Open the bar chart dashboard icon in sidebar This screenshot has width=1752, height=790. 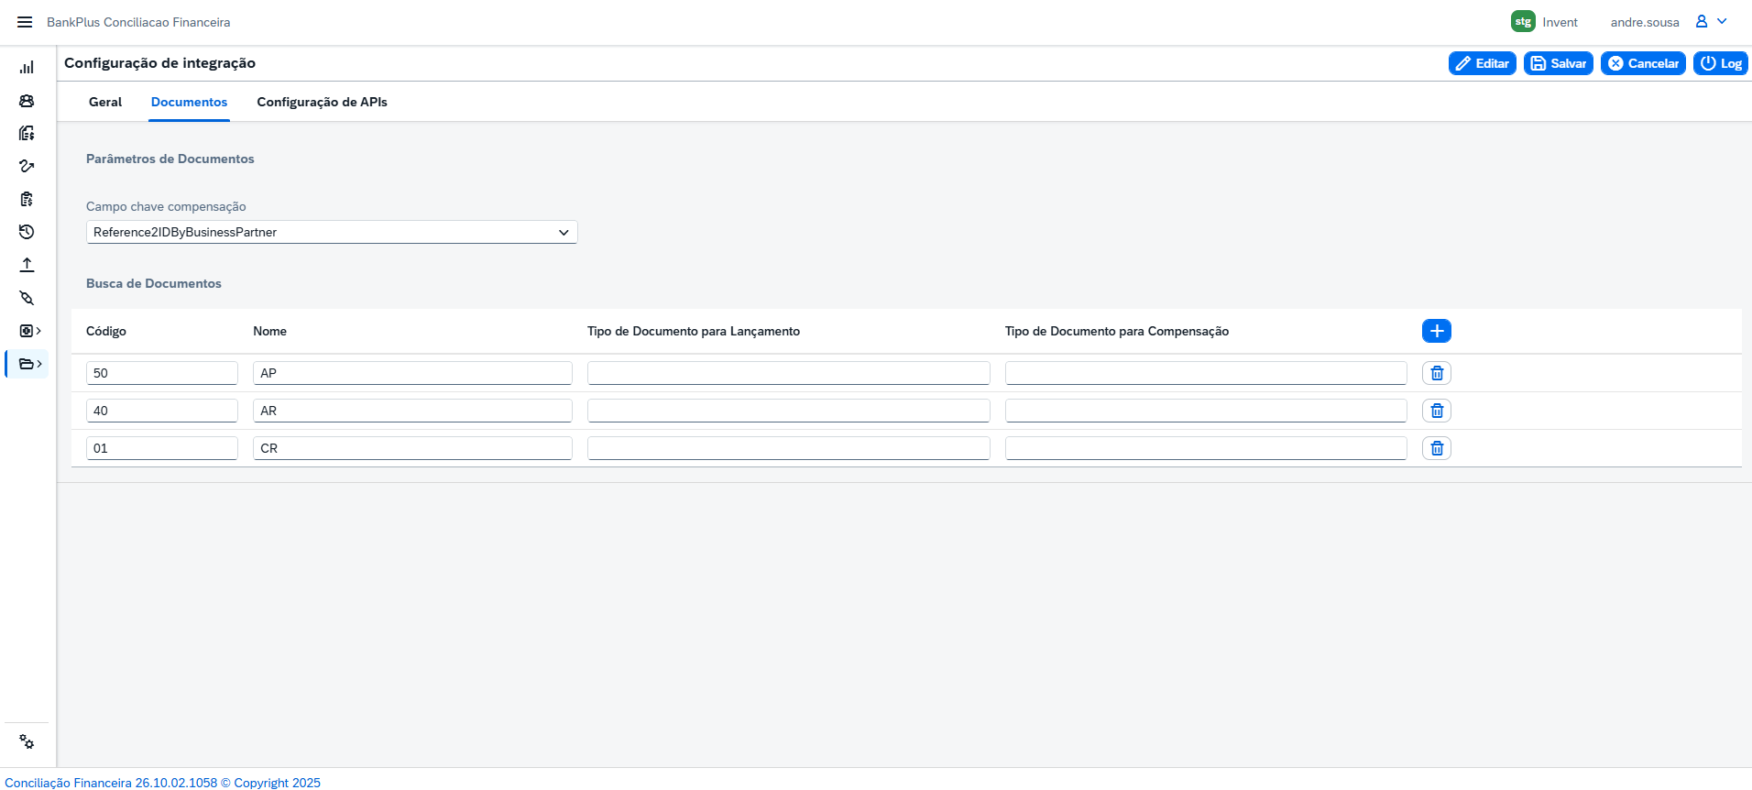[27, 67]
